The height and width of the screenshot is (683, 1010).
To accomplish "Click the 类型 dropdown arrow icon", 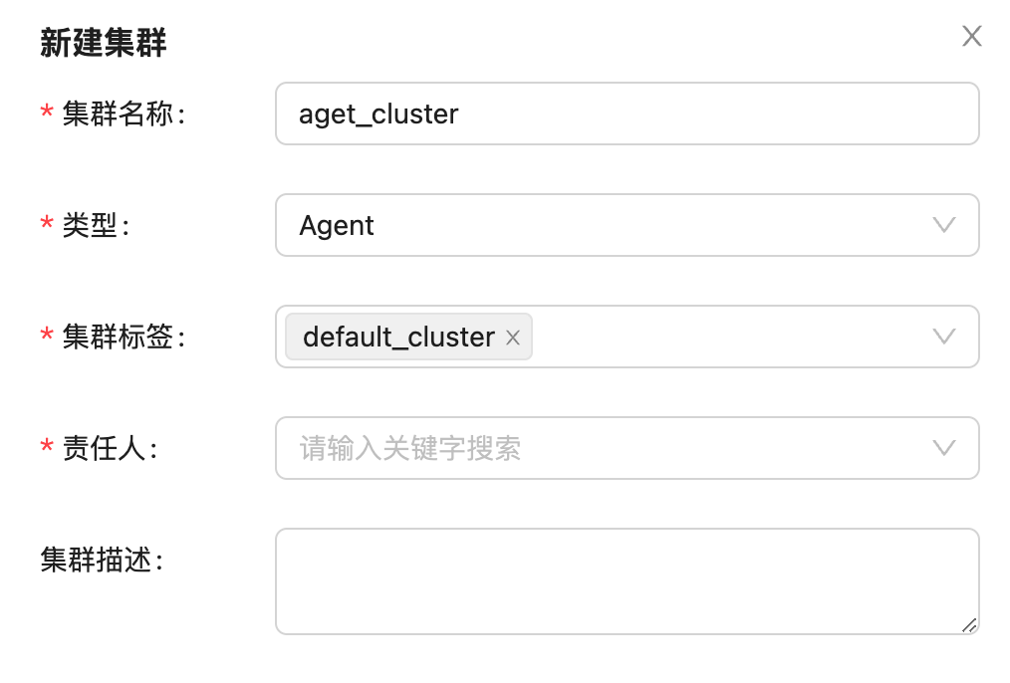I will click(x=943, y=225).
